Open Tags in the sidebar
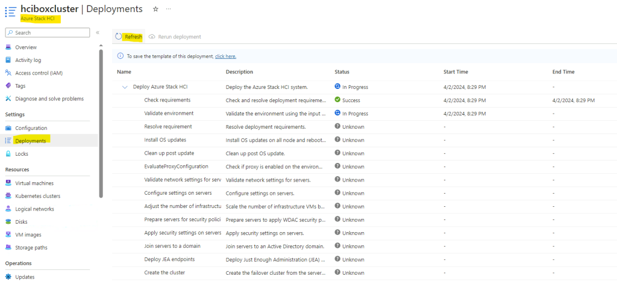This screenshot has width=617, height=282. [x=20, y=85]
